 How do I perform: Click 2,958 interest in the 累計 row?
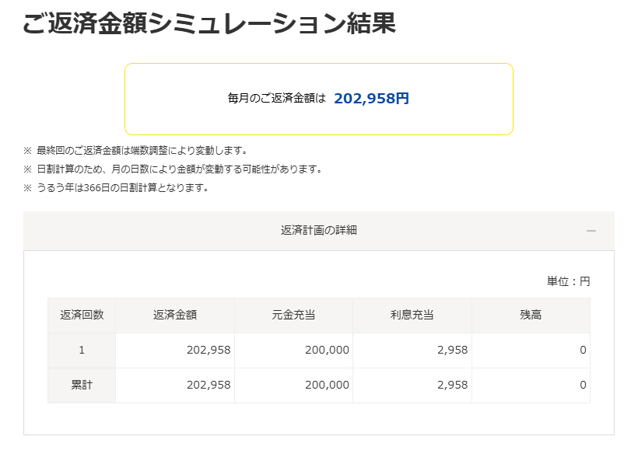tap(452, 385)
